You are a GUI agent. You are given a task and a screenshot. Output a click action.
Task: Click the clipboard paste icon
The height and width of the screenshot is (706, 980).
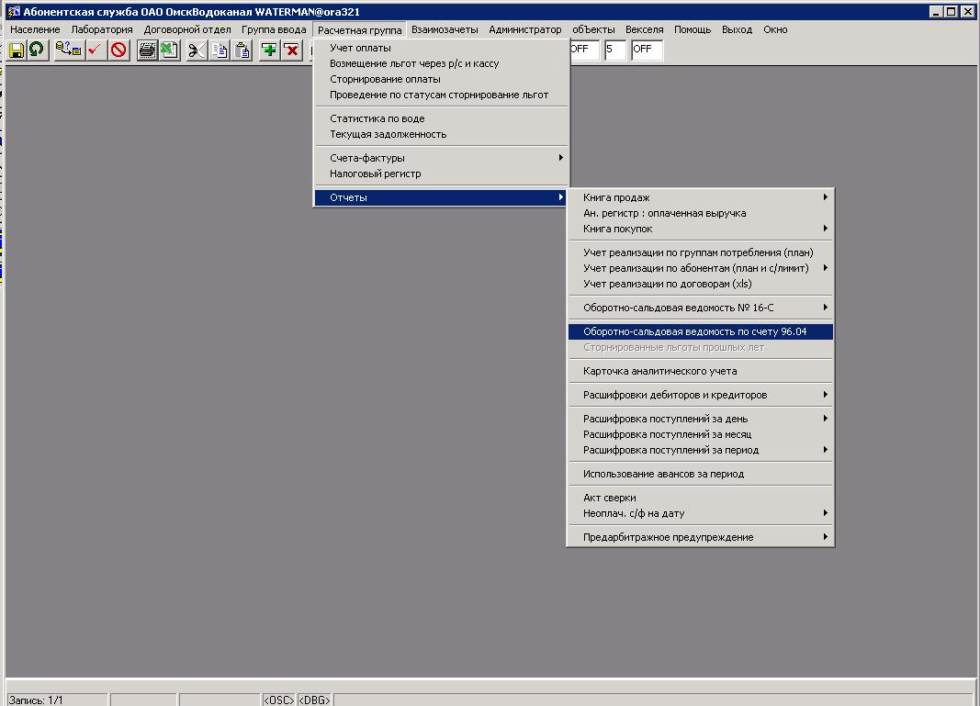coord(242,50)
